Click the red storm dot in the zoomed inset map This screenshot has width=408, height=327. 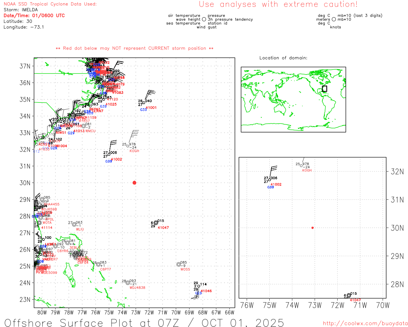coord(313,228)
